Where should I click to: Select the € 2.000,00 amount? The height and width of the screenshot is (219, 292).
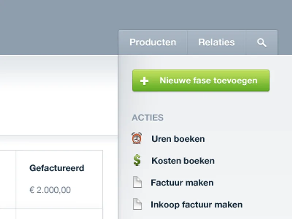click(x=50, y=190)
